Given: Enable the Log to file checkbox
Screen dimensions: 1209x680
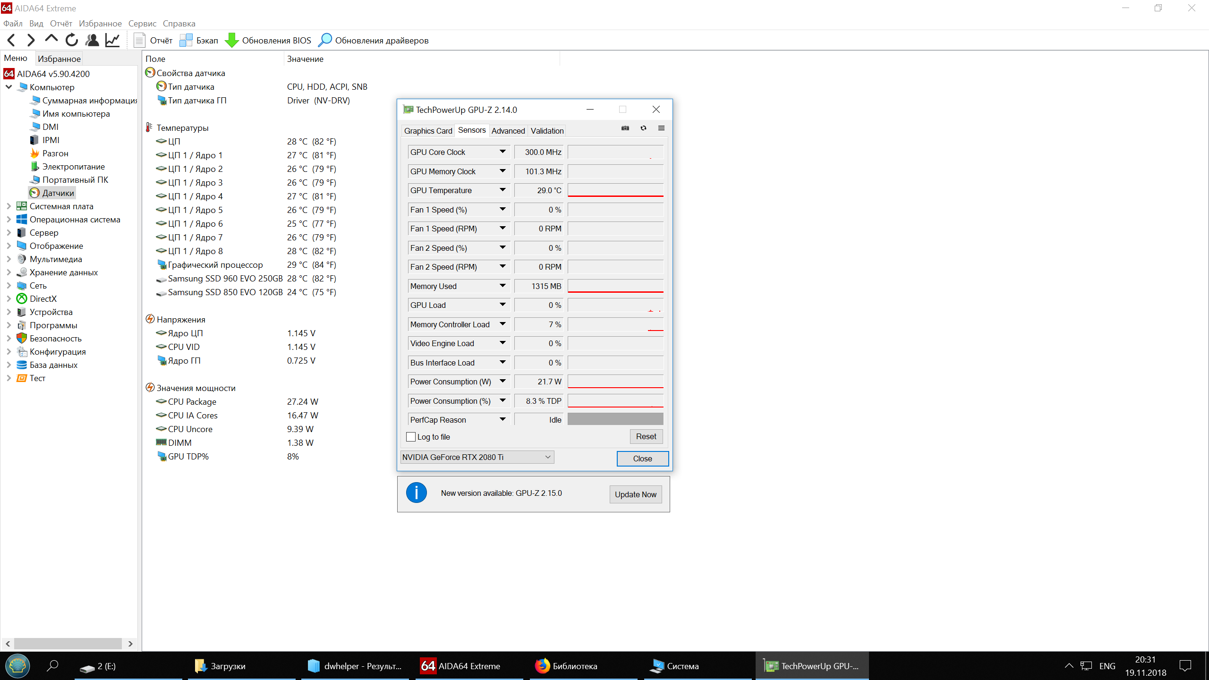Looking at the screenshot, I should 411,437.
